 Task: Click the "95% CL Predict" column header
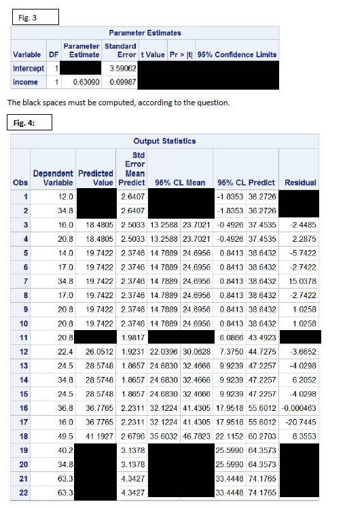(x=246, y=183)
